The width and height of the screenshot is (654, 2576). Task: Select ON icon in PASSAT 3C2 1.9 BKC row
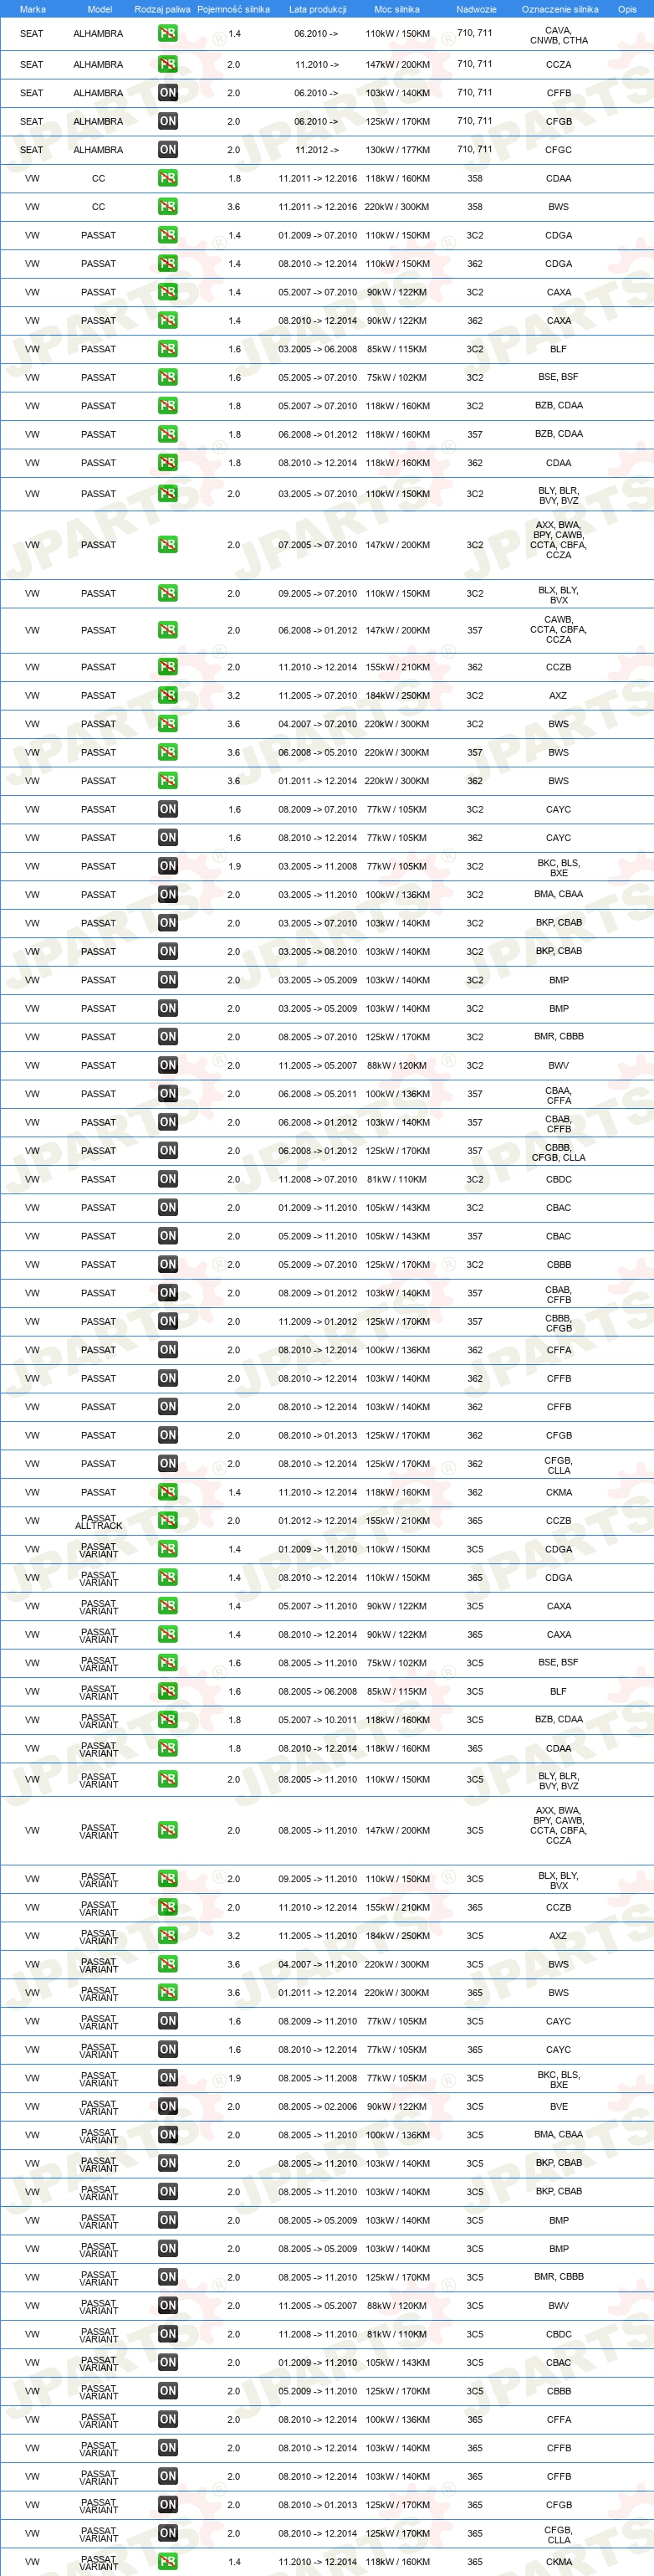(x=168, y=866)
